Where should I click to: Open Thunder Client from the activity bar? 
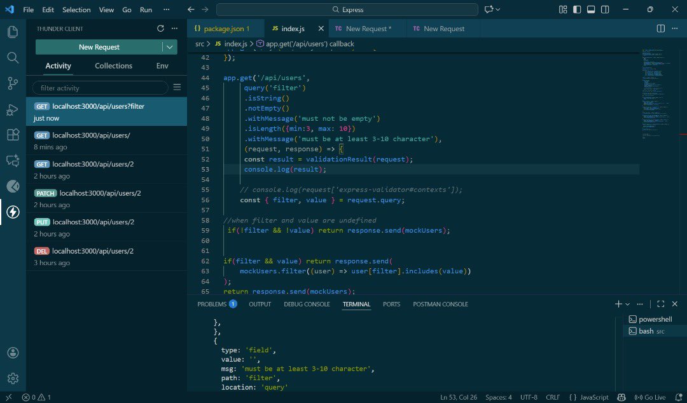(13, 212)
